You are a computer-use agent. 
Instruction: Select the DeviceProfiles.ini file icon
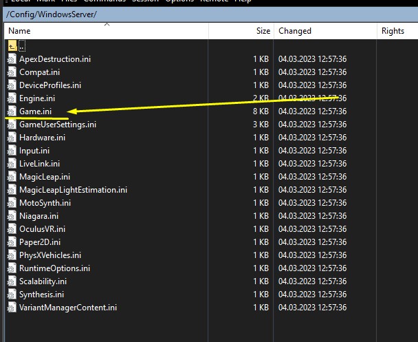[11, 85]
